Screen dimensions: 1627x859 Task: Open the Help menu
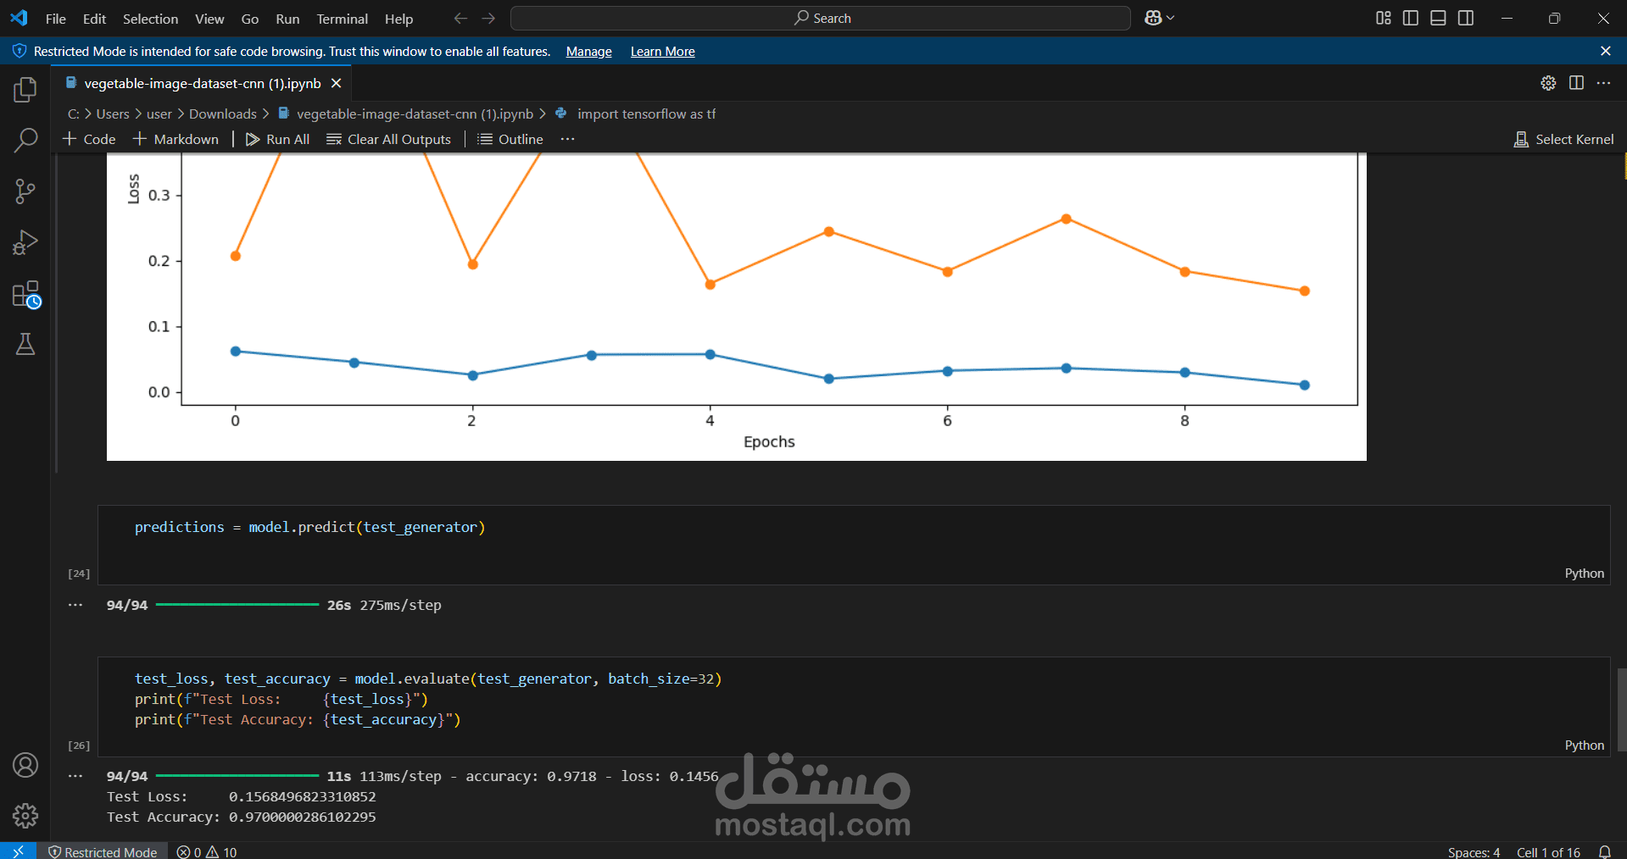coord(398,18)
